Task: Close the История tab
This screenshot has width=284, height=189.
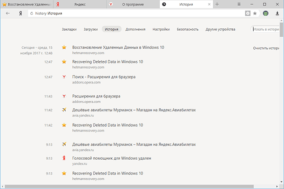Action: [x=209, y=4]
